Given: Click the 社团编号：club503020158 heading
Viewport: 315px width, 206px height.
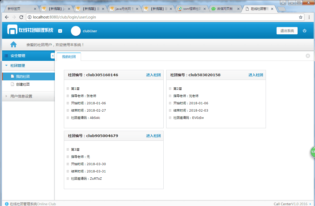Looking at the screenshot, I should (x=195, y=75).
